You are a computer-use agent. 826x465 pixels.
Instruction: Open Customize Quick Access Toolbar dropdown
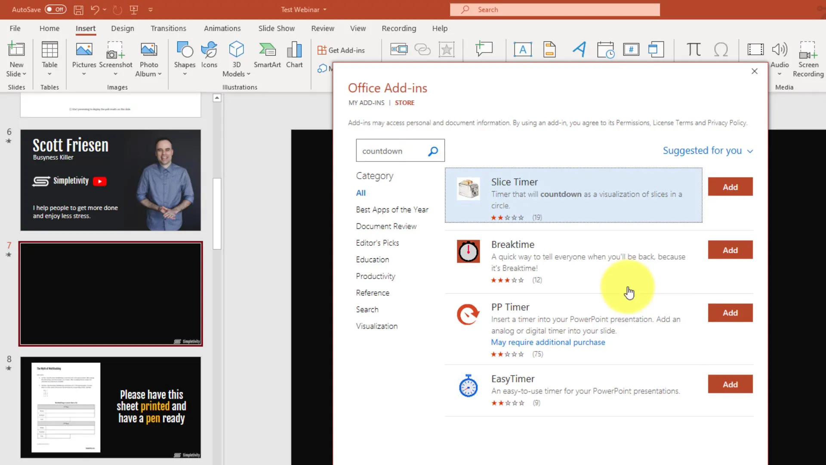tap(151, 9)
